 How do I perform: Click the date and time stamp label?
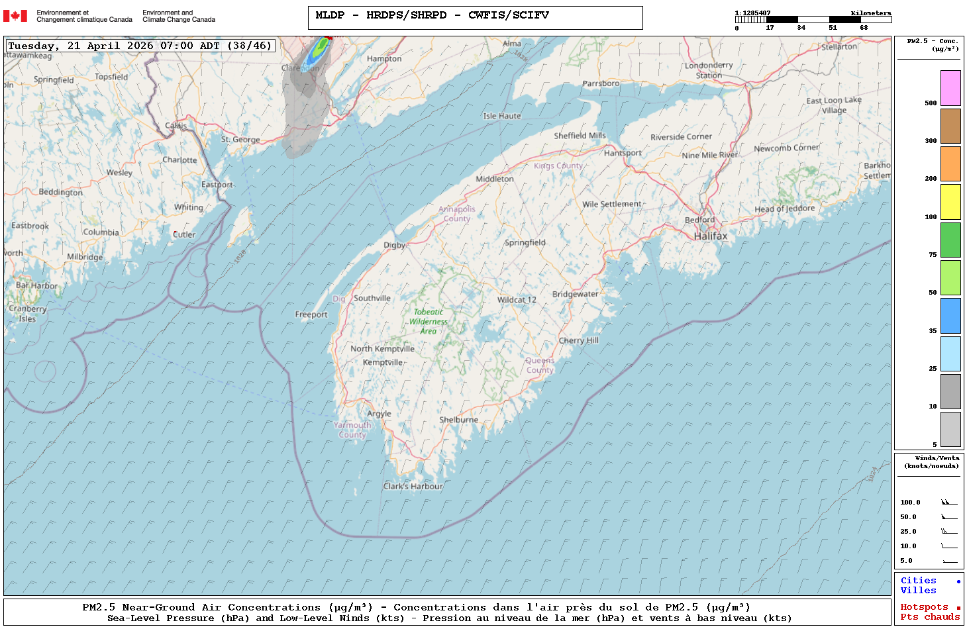[140, 46]
